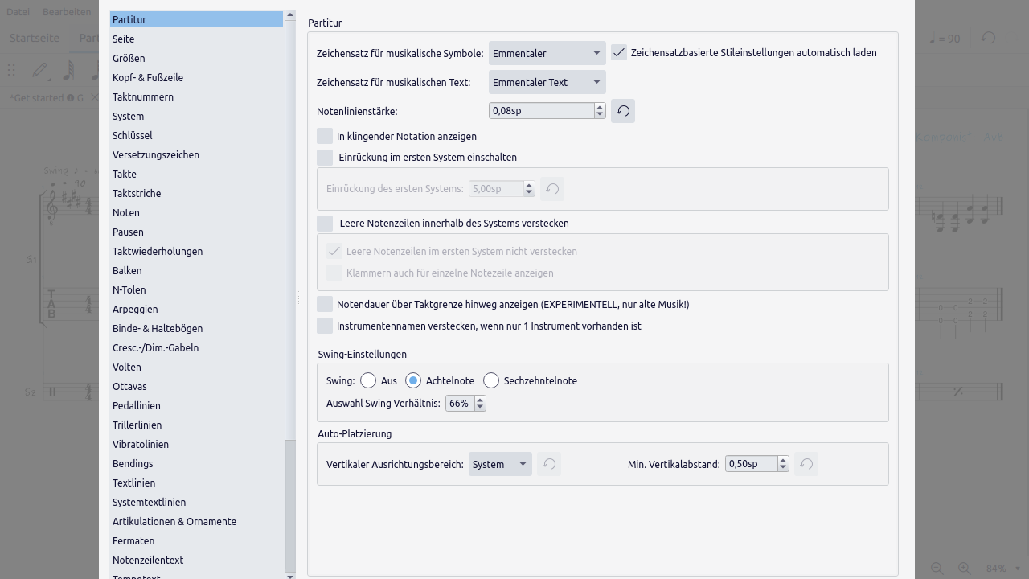
Task: Decrease Auswahl Swing Verhältnis with down arrow
Action: point(480,407)
